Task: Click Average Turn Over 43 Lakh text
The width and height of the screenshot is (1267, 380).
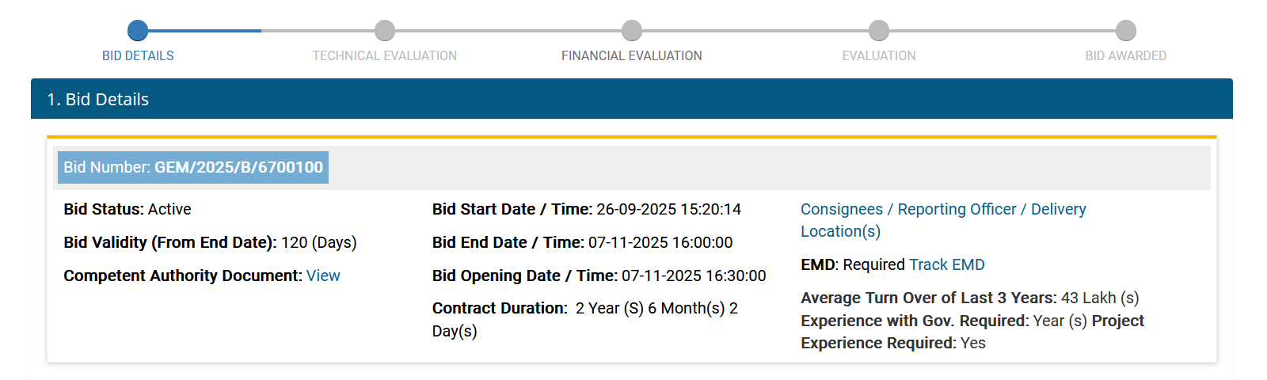Action: 1100,298
